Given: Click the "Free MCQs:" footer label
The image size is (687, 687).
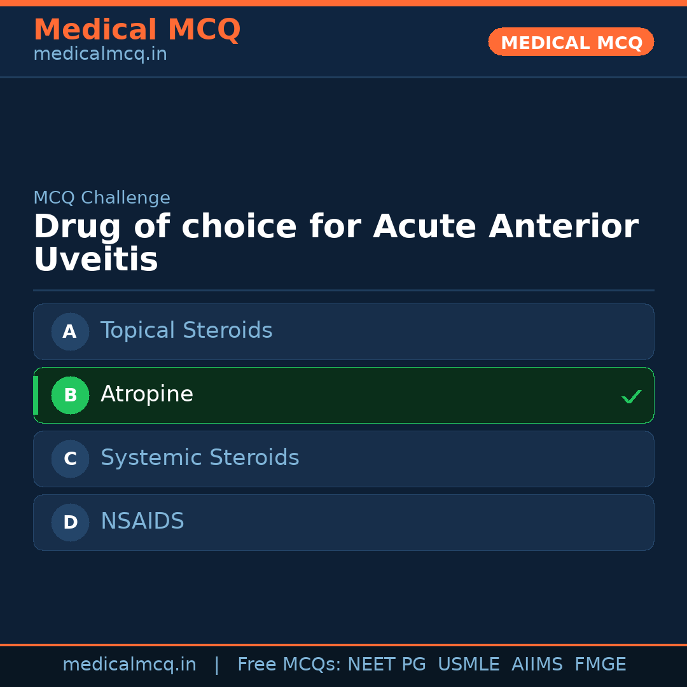Looking at the screenshot, I should click(x=289, y=665).
